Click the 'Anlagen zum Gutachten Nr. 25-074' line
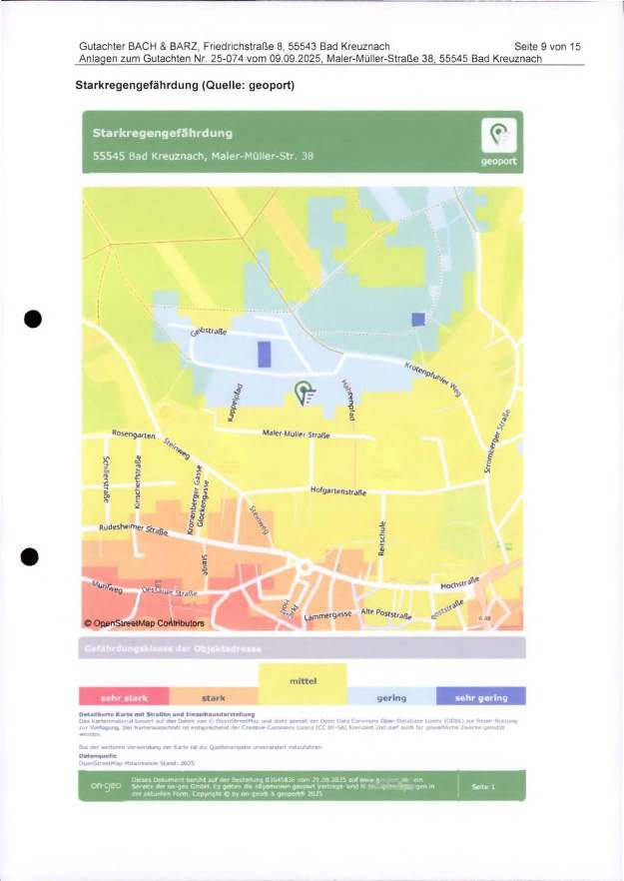Screen dimensions: 624x881 (x=311, y=58)
